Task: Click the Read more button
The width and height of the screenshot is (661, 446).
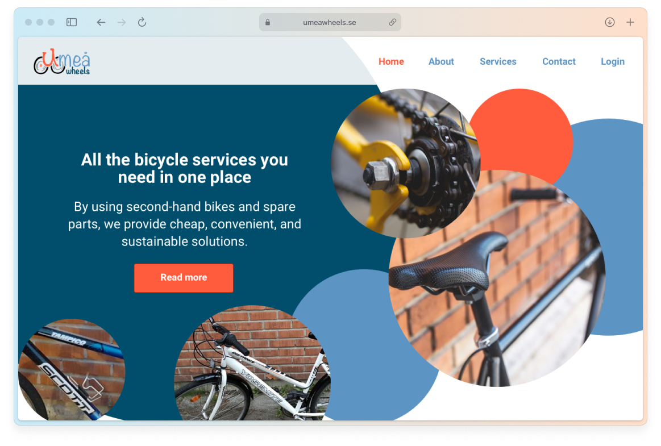Action: (184, 278)
